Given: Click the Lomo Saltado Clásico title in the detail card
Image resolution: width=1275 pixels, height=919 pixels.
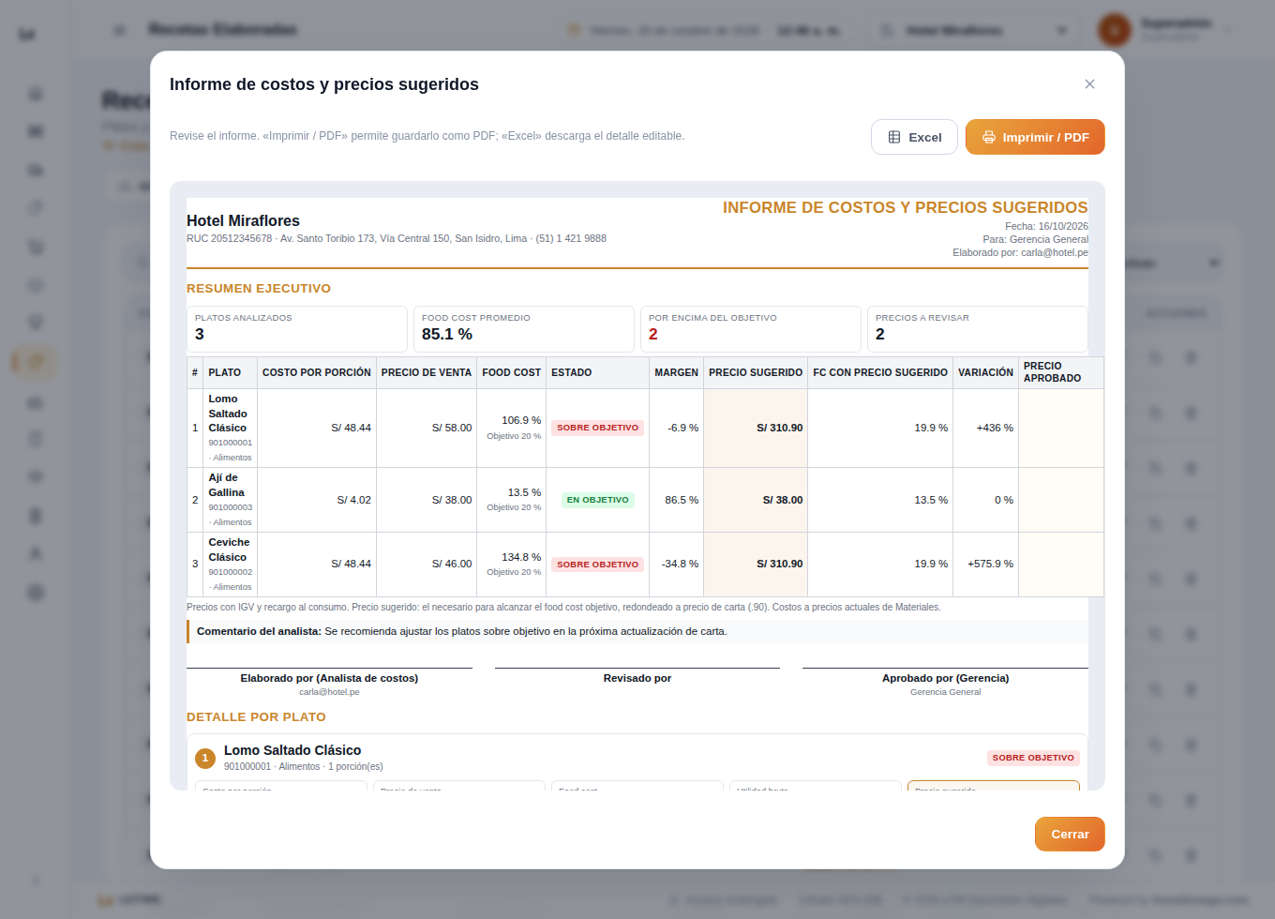Looking at the screenshot, I should pyautogui.click(x=292, y=750).
